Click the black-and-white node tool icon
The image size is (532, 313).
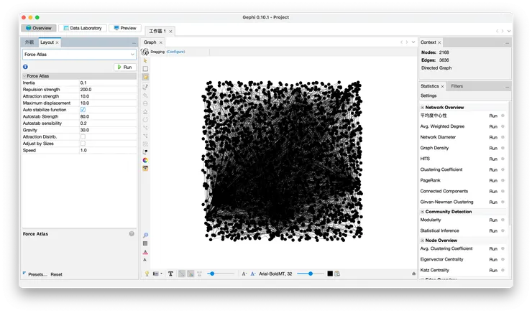point(145,152)
